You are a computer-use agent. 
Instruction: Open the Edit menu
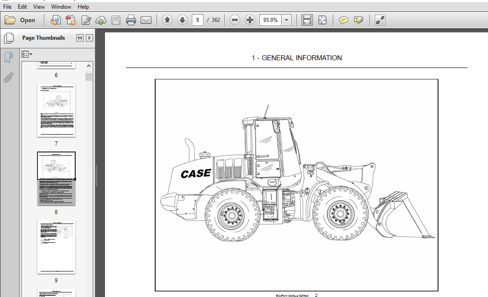22,6
